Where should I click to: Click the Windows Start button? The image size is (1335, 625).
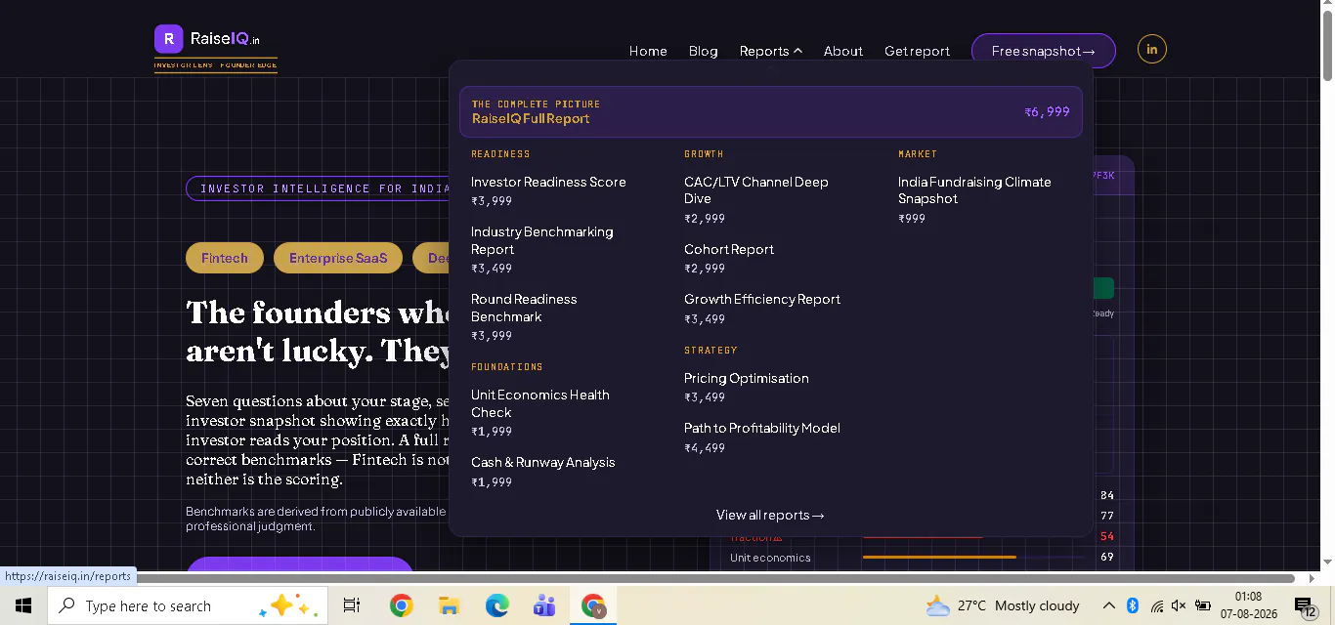(x=23, y=605)
